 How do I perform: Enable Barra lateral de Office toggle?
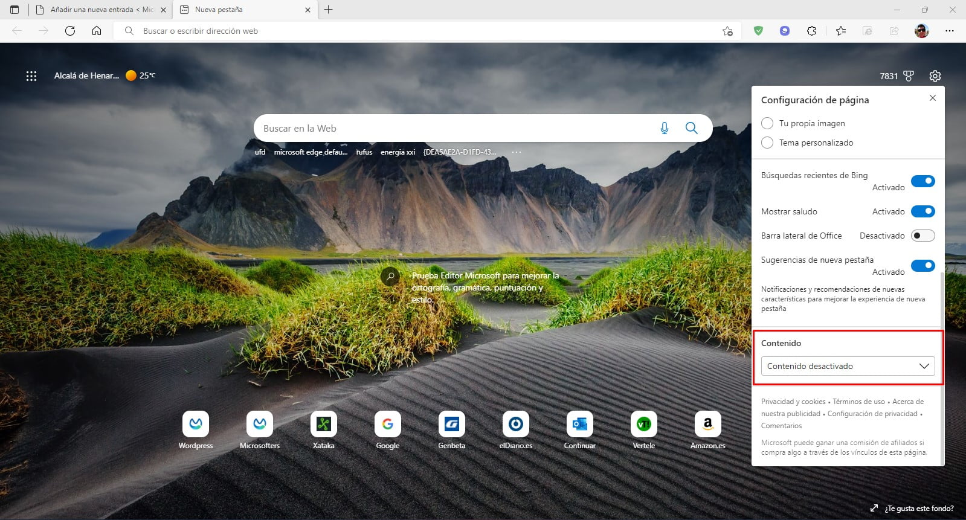click(923, 236)
